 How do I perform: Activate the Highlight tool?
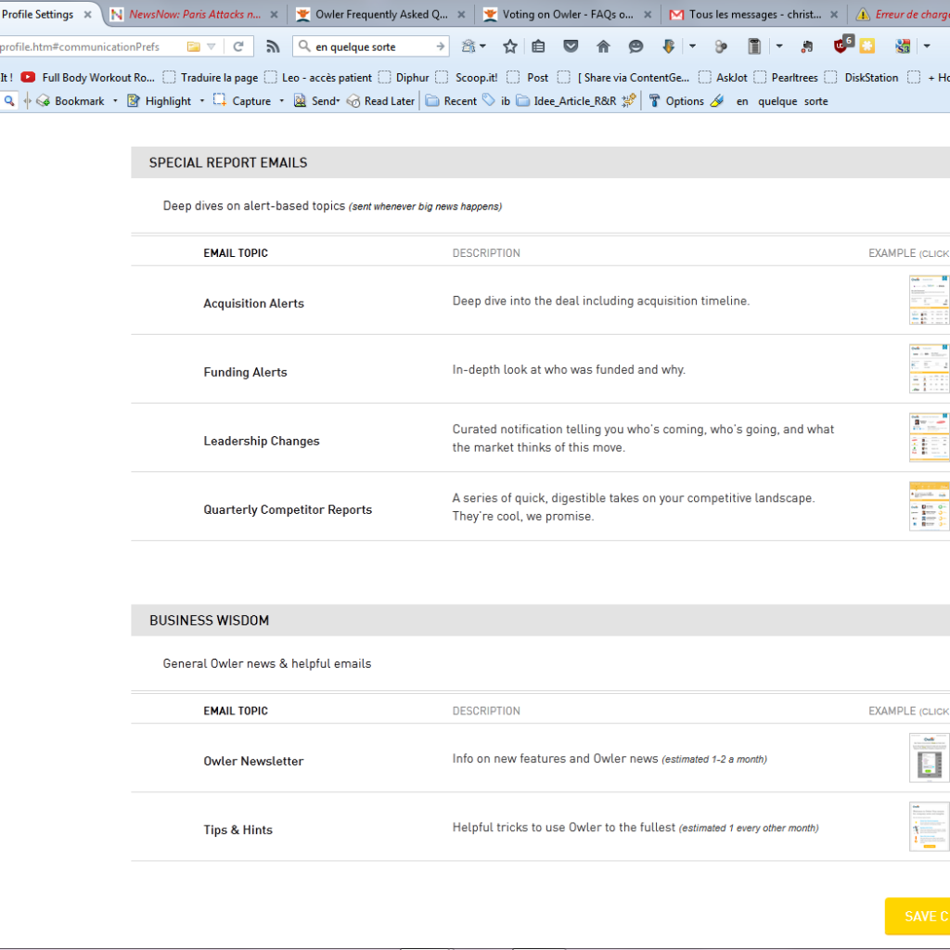coord(160,101)
